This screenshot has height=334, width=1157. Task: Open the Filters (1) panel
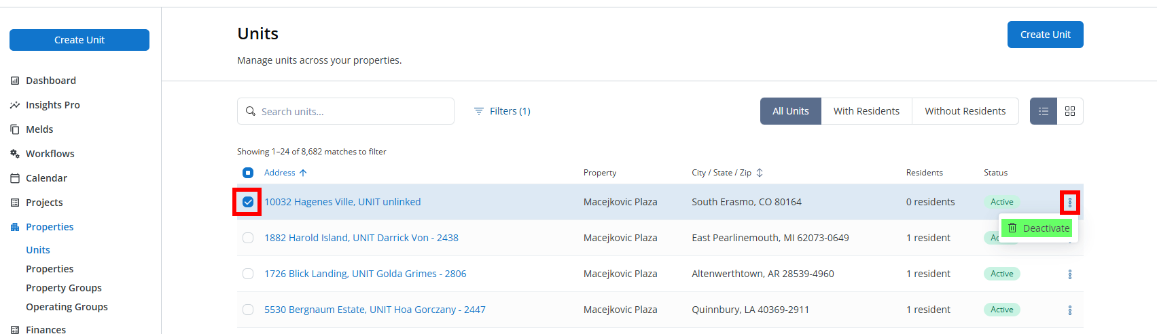502,111
